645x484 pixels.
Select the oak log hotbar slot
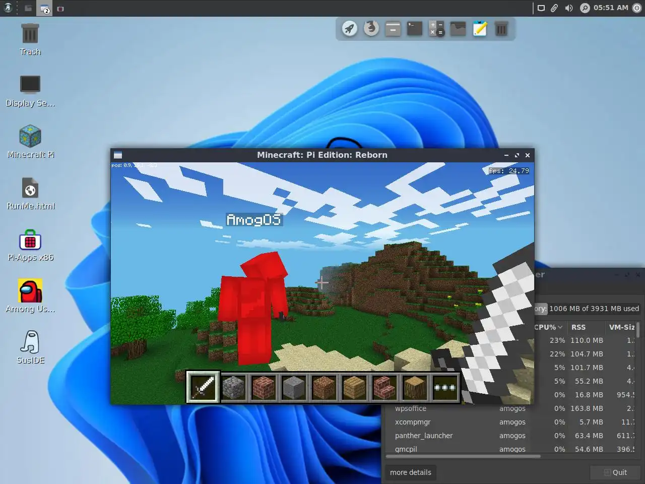point(415,387)
